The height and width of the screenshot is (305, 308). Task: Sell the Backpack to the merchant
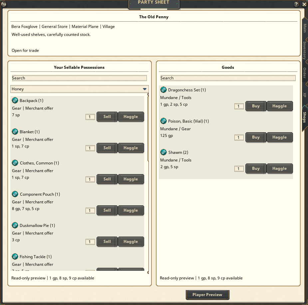pos(107,117)
